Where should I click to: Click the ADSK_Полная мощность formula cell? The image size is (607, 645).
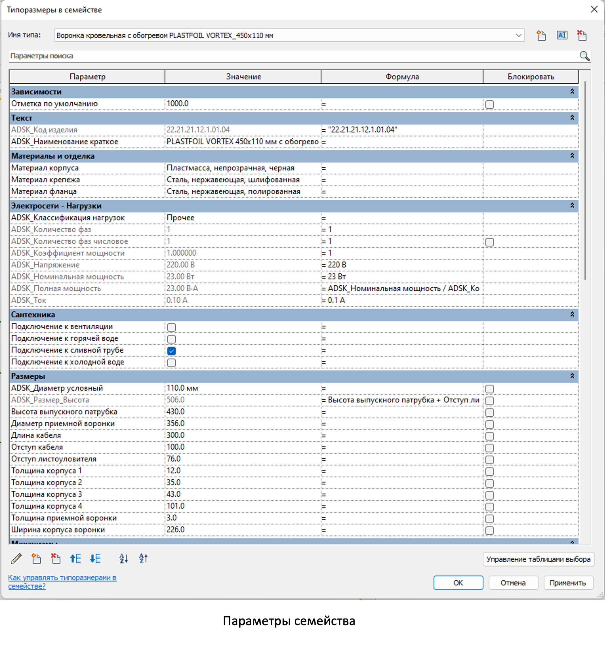pos(402,288)
